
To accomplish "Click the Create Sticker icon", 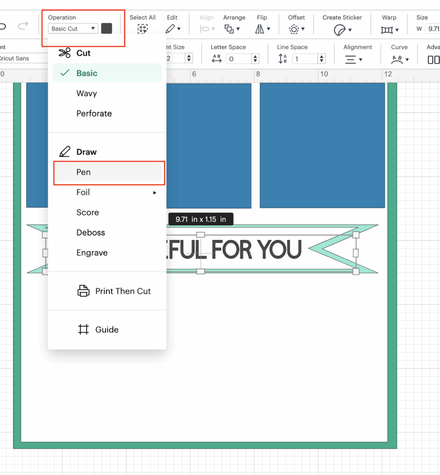I will tap(339, 30).
